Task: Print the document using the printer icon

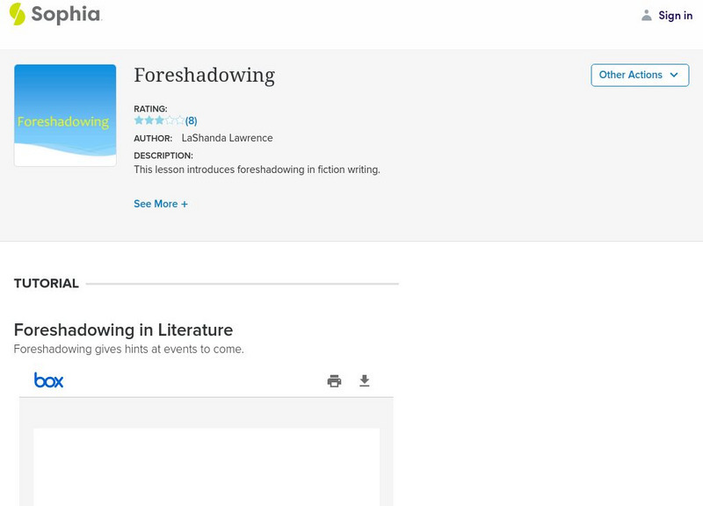Action: (x=334, y=380)
